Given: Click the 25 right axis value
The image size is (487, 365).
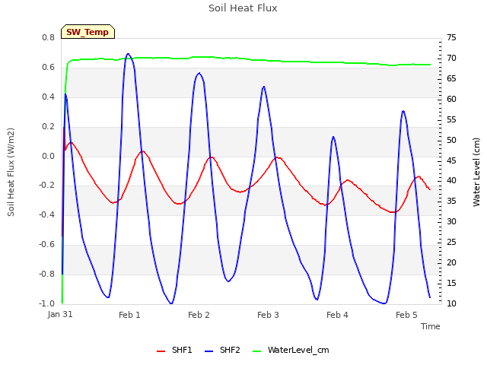Looking at the screenshot, I should pos(451,242).
